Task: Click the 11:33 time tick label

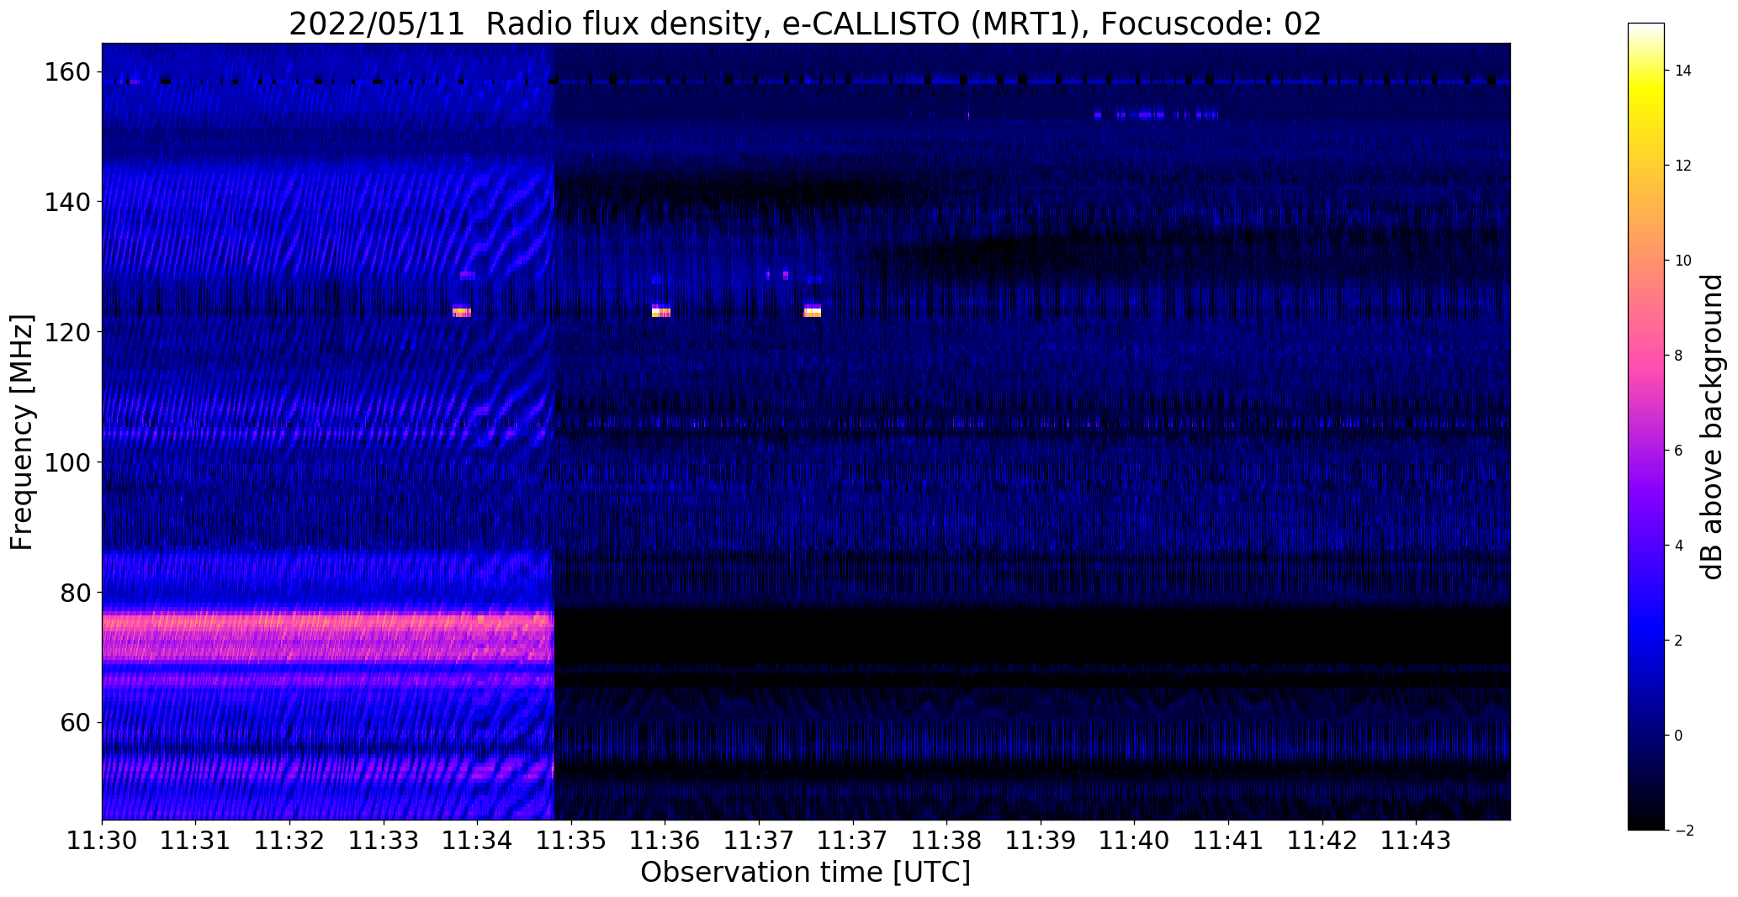Action: (384, 840)
